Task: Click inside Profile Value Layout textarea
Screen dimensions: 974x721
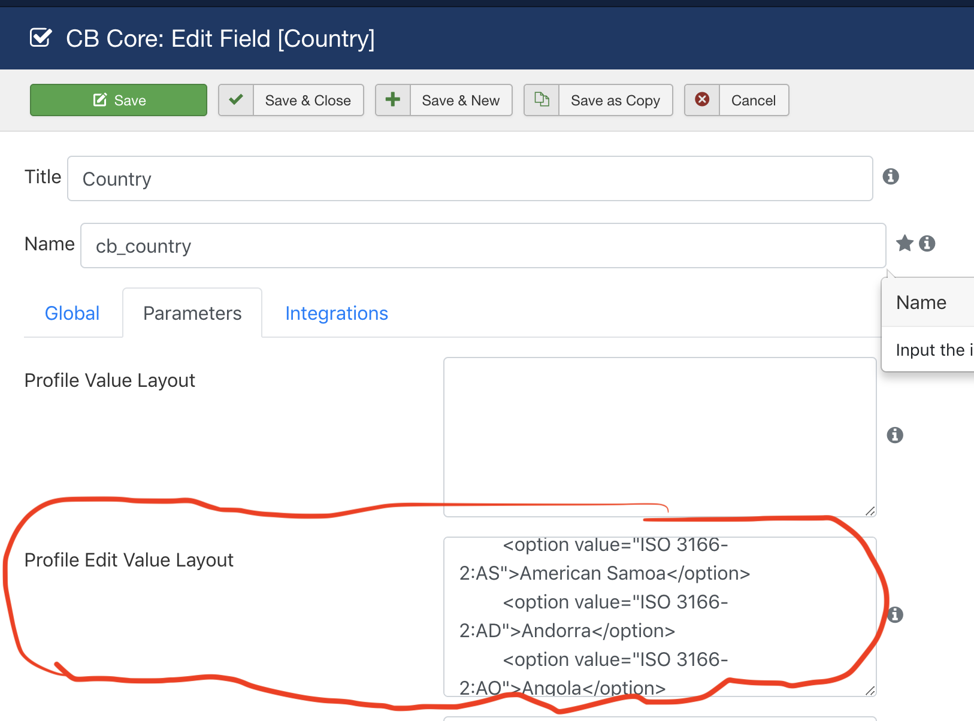Action: 660,437
